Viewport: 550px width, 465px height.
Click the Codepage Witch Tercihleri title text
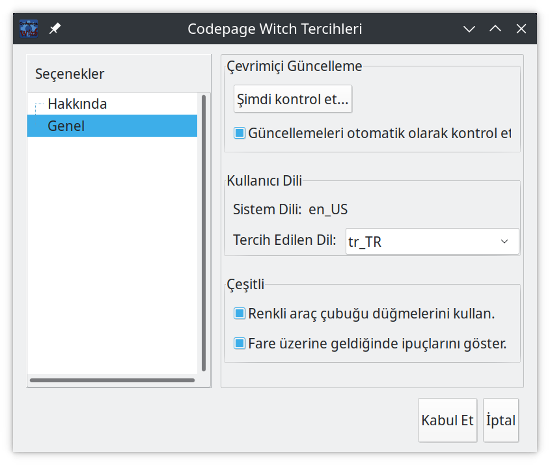coord(275,29)
